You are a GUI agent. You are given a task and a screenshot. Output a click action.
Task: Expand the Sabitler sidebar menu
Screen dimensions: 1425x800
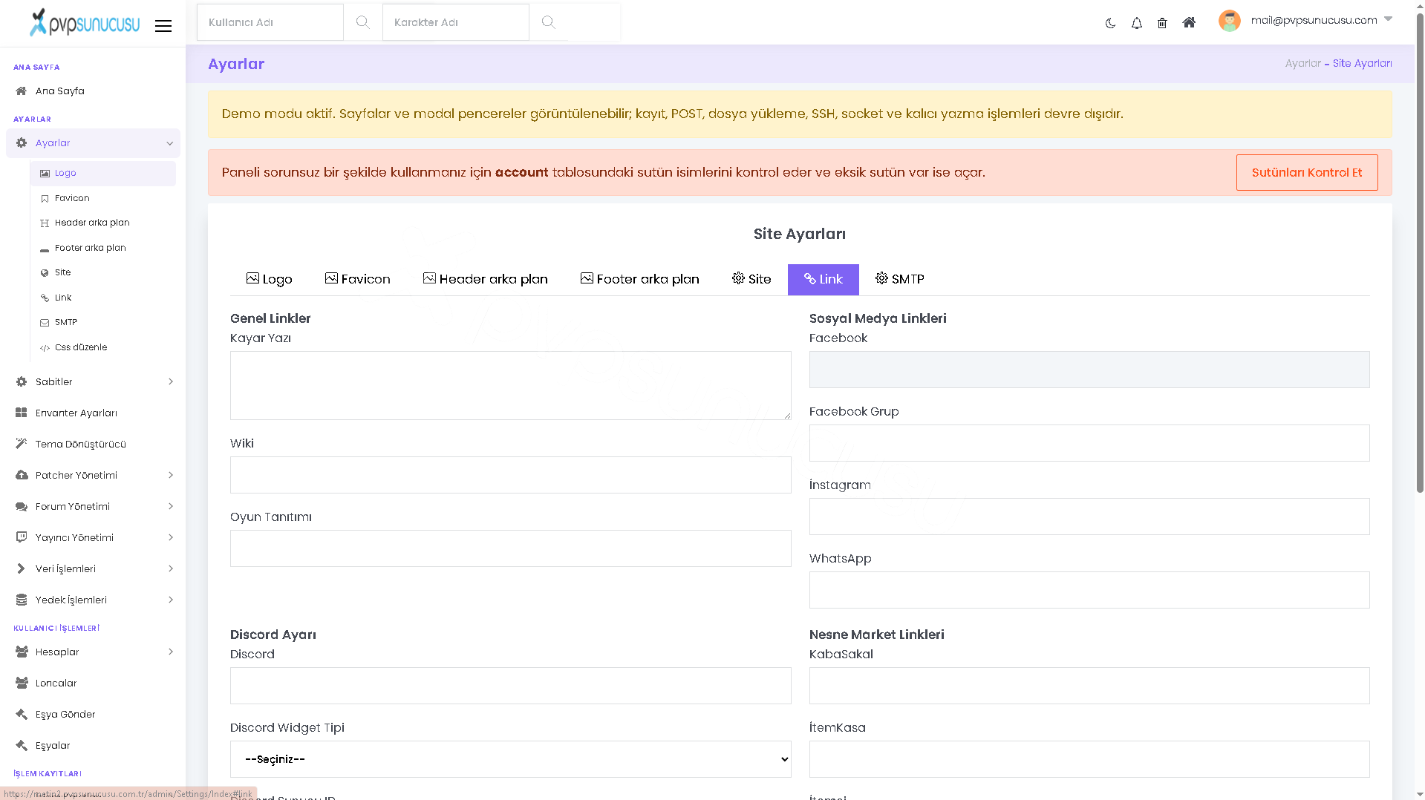(94, 381)
